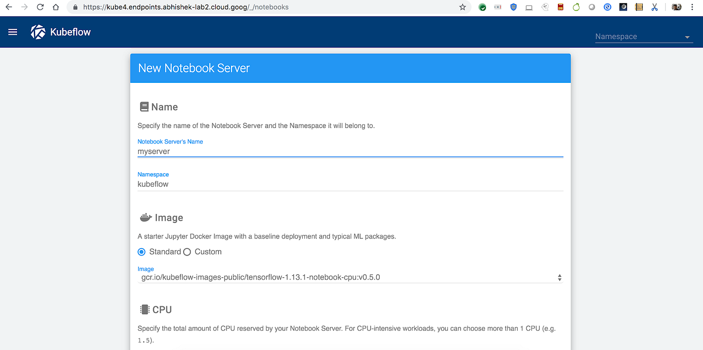Screen dimensions: 703x350
Task: Click the laptop extension icon
Action: pos(529,8)
